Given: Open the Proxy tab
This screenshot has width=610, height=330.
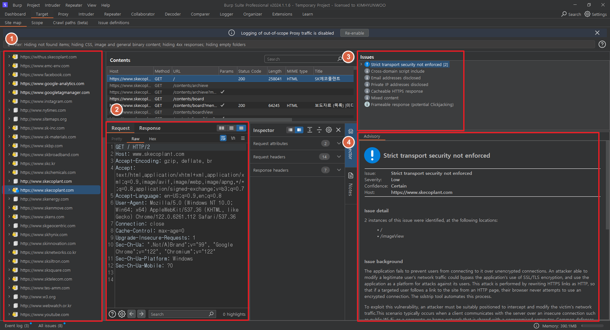Looking at the screenshot, I should [x=63, y=14].
